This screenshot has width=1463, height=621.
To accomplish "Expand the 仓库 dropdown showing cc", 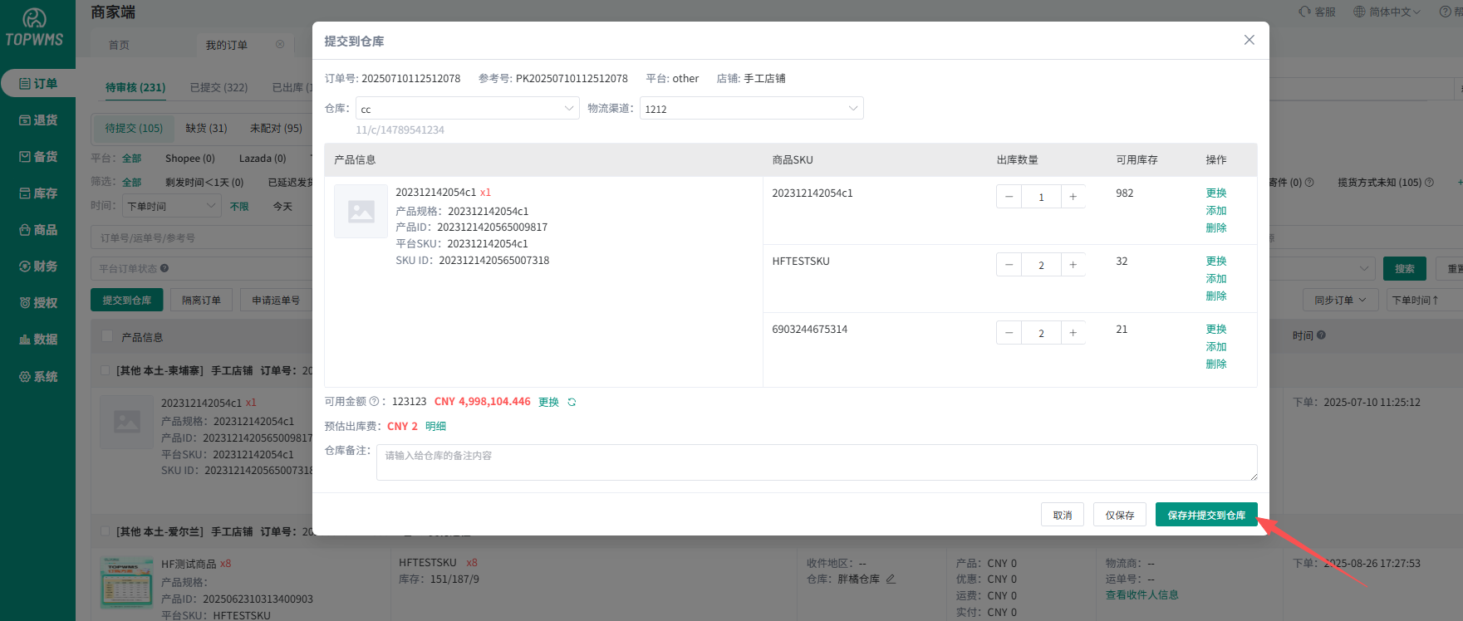I will 467,109.
